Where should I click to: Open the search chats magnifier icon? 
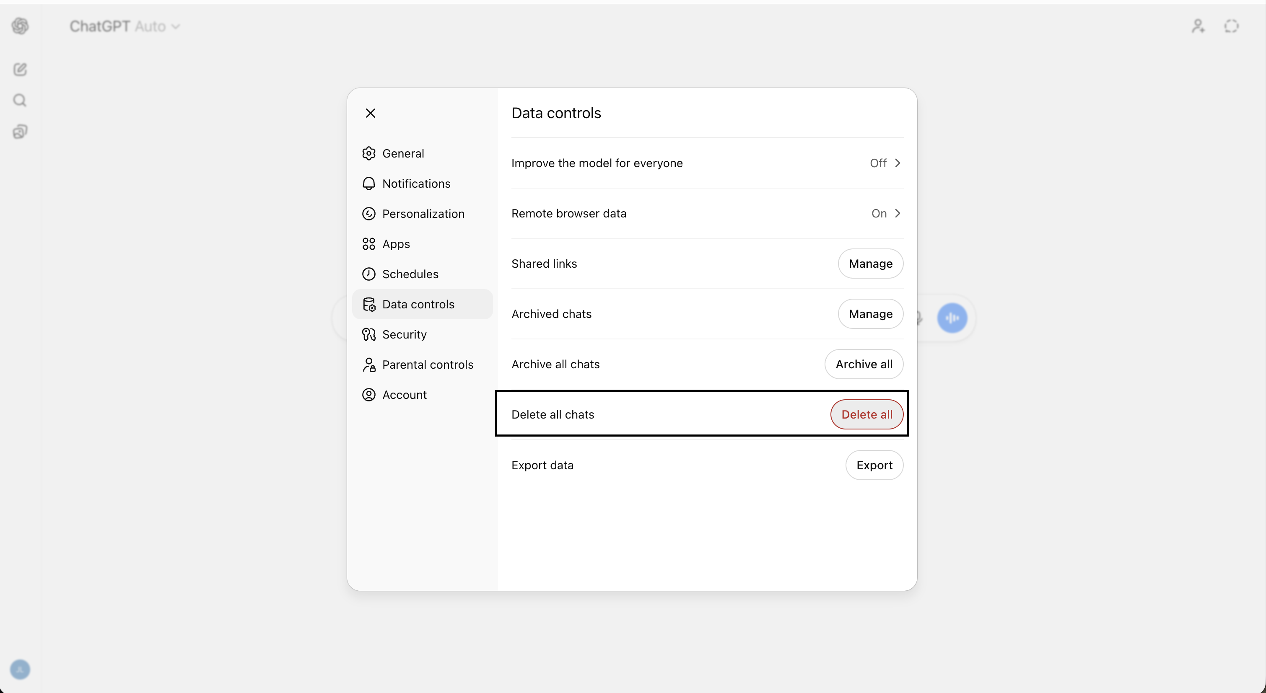[x=20, y=101]
